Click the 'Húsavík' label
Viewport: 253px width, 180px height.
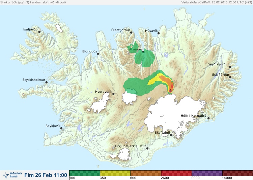click(x=151, y=31)
